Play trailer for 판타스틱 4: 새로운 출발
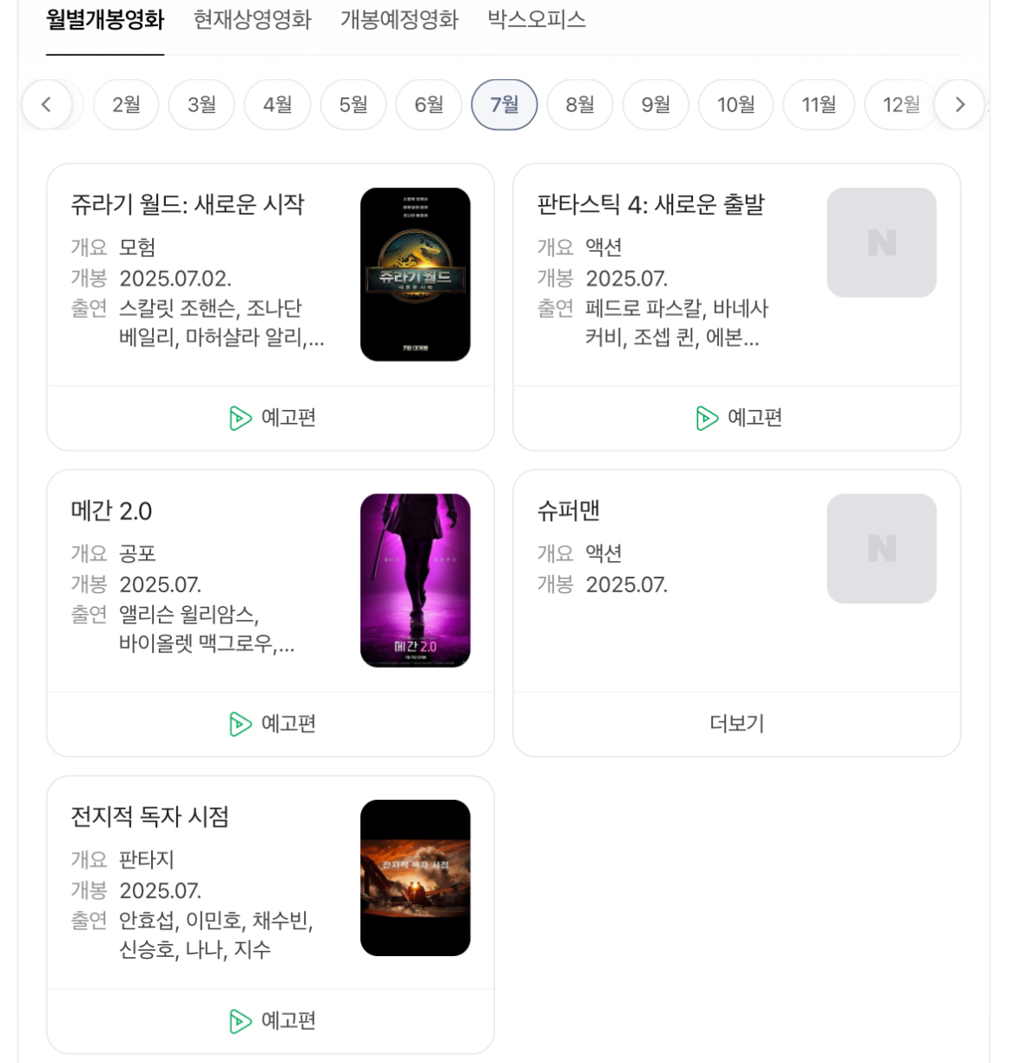 tap(738, 418)
